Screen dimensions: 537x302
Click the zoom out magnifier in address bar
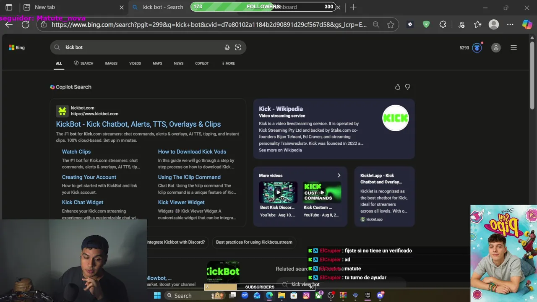376,25
